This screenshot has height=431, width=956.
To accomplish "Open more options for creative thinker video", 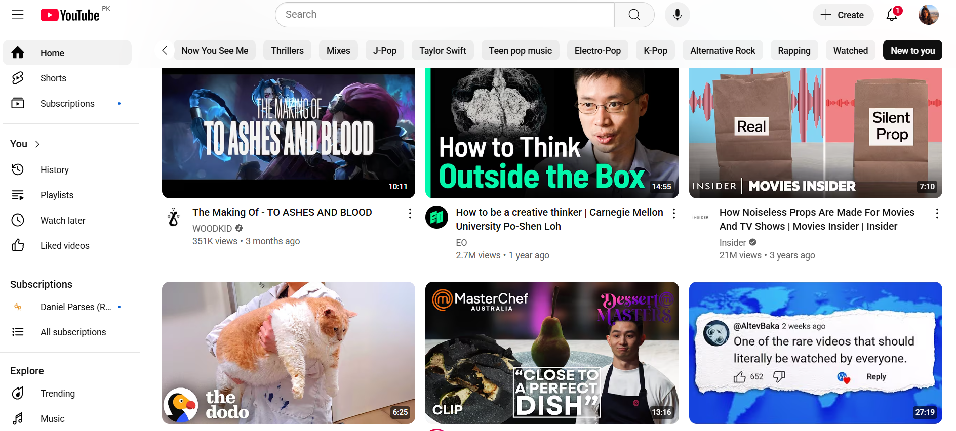I will coord(673,213).
